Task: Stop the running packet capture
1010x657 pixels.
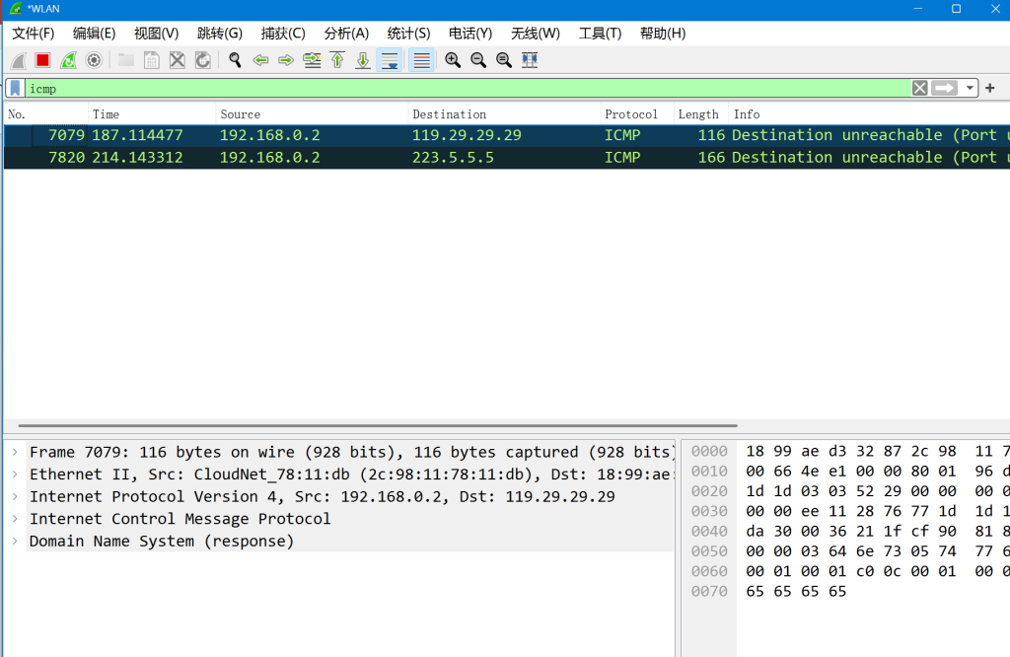Action: coord(43,60)
